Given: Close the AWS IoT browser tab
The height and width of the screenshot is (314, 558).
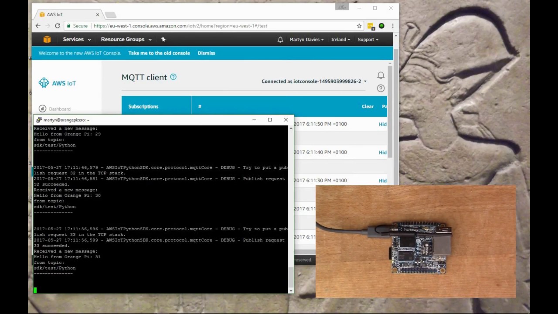Looking at the screenshot, I should (98, 14).
